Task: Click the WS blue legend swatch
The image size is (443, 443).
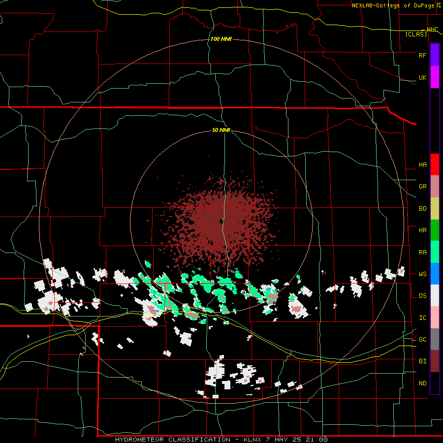Action: pyautogui.click(x=435, y=274)
